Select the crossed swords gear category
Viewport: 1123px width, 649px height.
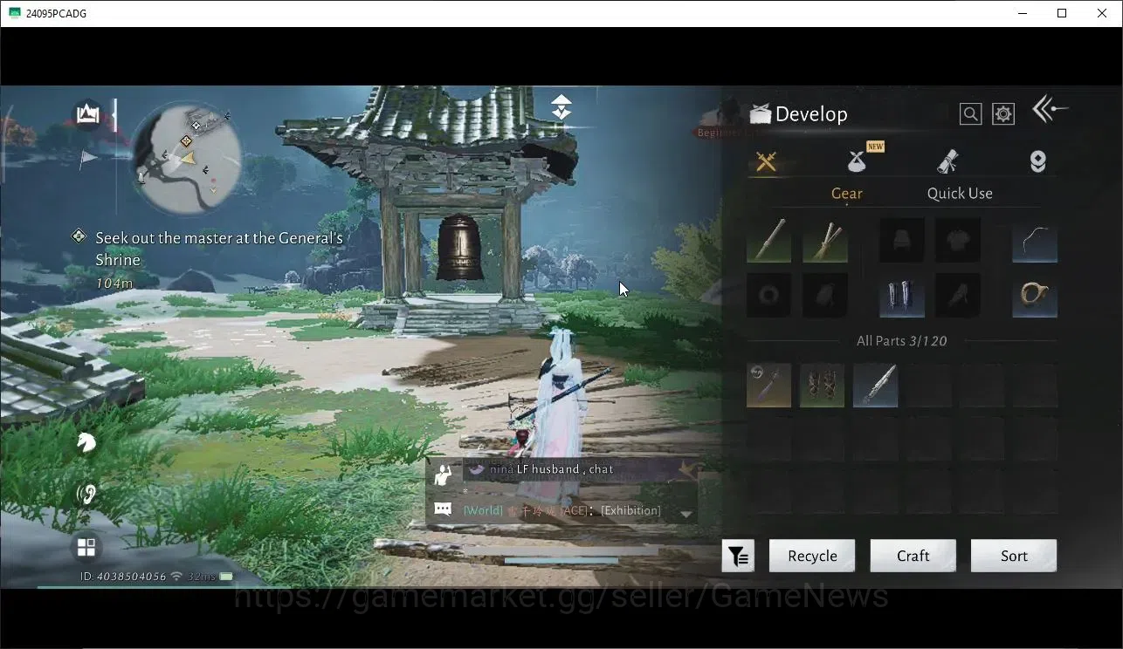tap(767, 161)
